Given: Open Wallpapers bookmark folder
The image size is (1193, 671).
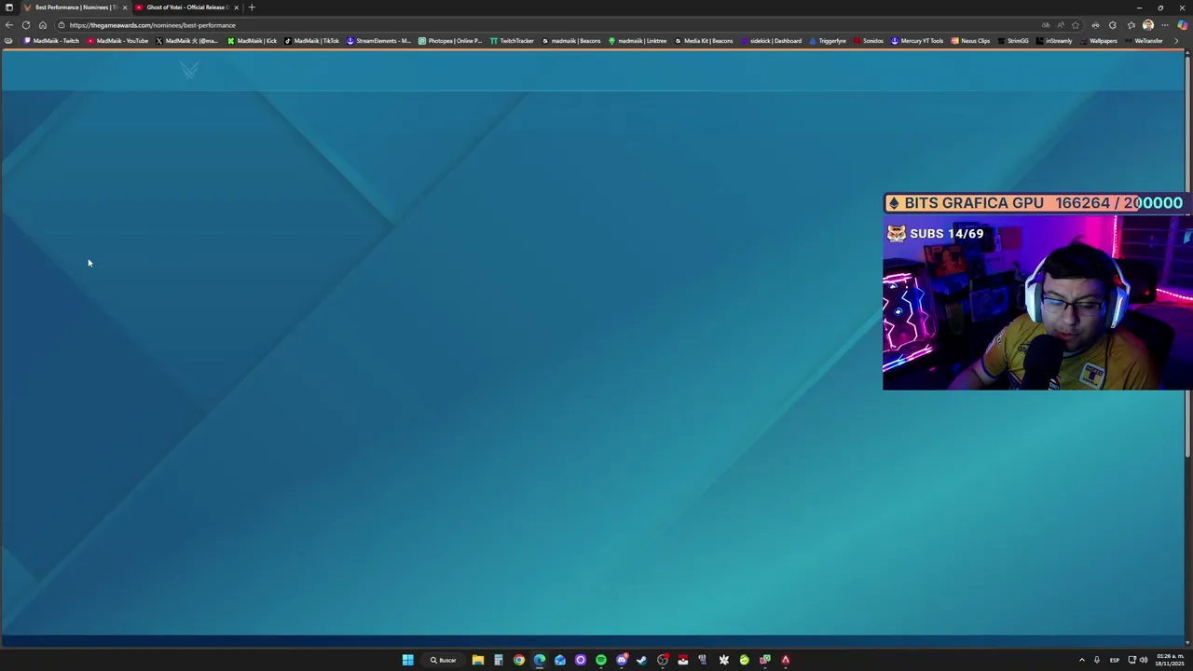Looking at the screenshot, I should [x=1099, y=41].
